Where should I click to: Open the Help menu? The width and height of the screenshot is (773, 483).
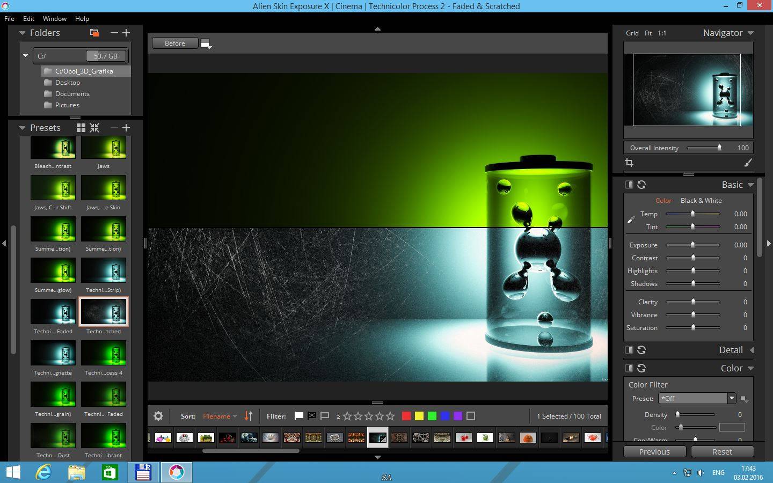click(x=82, y=18)
